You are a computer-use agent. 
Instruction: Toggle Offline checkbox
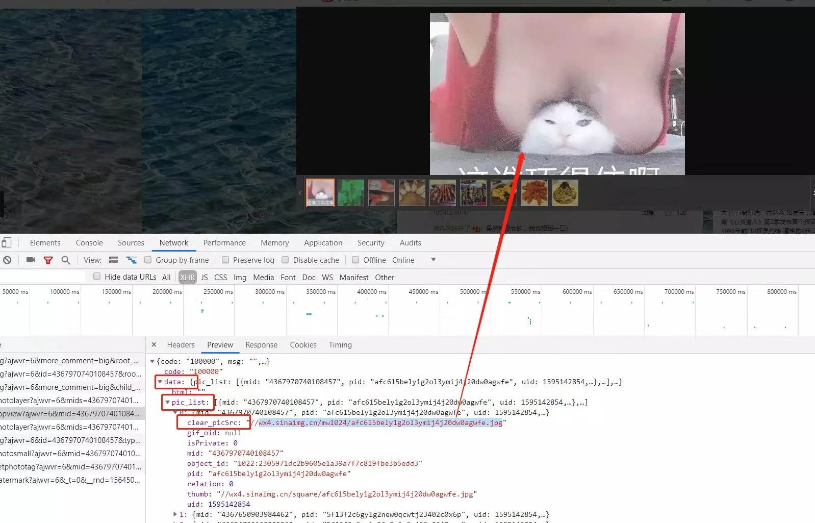(x=355, y=260)
